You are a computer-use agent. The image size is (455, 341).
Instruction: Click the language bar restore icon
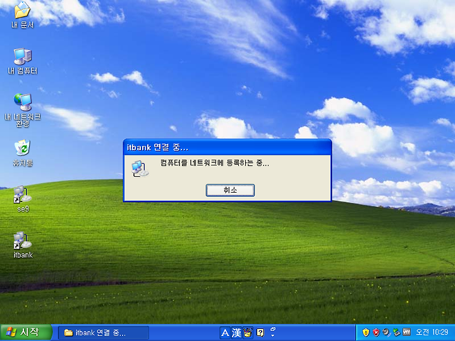click(273, 329)
